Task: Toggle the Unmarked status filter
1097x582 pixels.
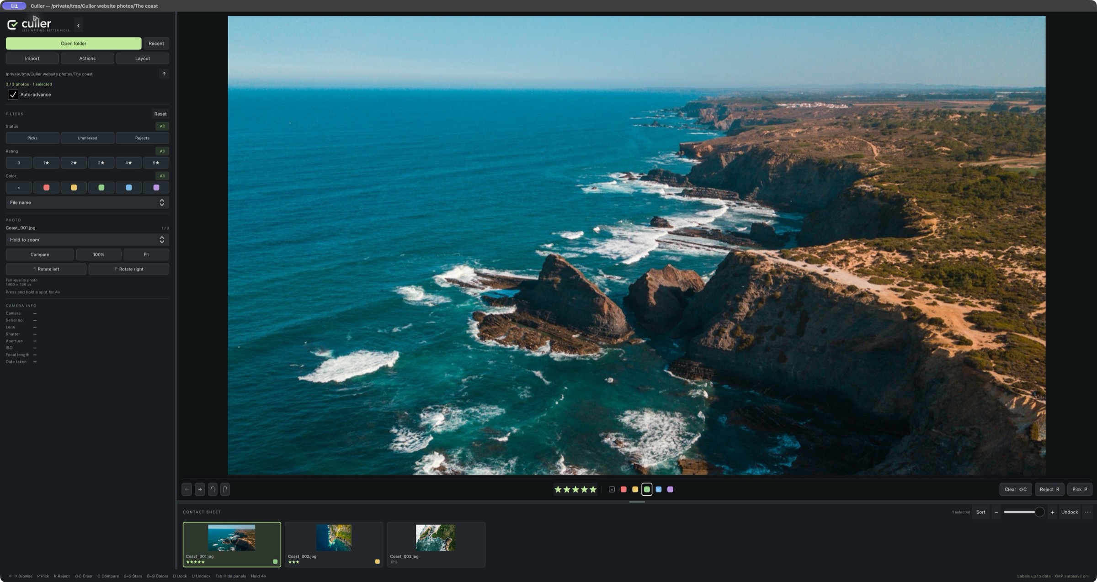Action: point(87,138)
